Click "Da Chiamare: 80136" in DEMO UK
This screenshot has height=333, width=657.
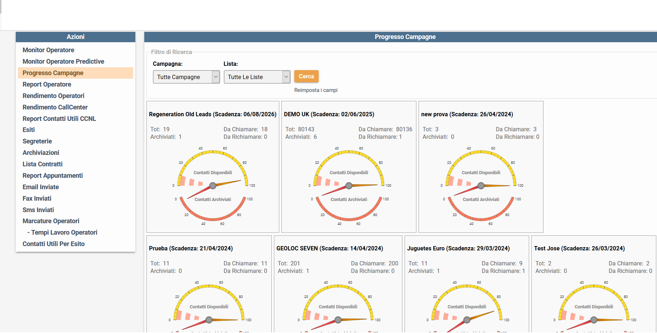click(x=386, y=129)
